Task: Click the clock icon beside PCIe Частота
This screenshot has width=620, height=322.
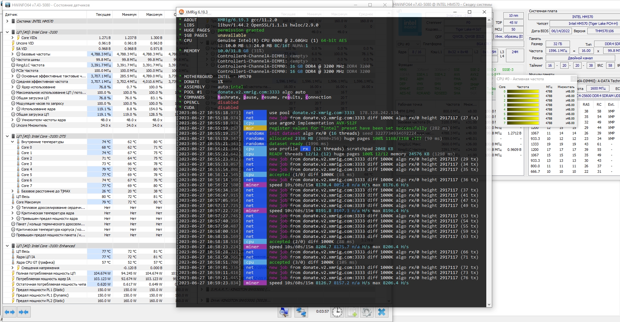Action: [13, 71]
